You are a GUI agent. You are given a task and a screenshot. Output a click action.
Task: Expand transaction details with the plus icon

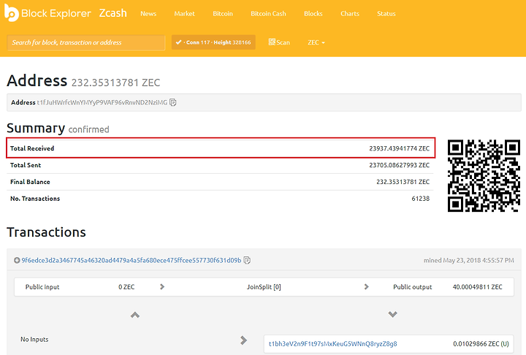coord(17,260)
